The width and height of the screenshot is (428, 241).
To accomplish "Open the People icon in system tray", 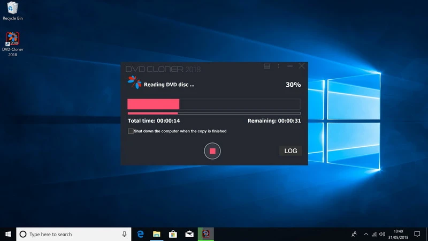I will [354, 234].
